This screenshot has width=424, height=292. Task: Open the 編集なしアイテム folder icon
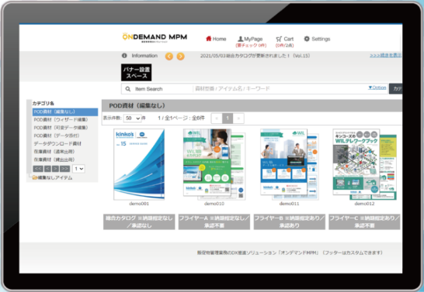35,177
